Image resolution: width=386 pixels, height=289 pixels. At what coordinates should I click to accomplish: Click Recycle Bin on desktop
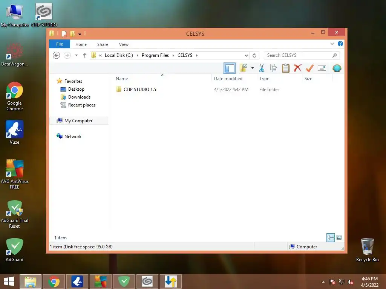coord(367,250)
